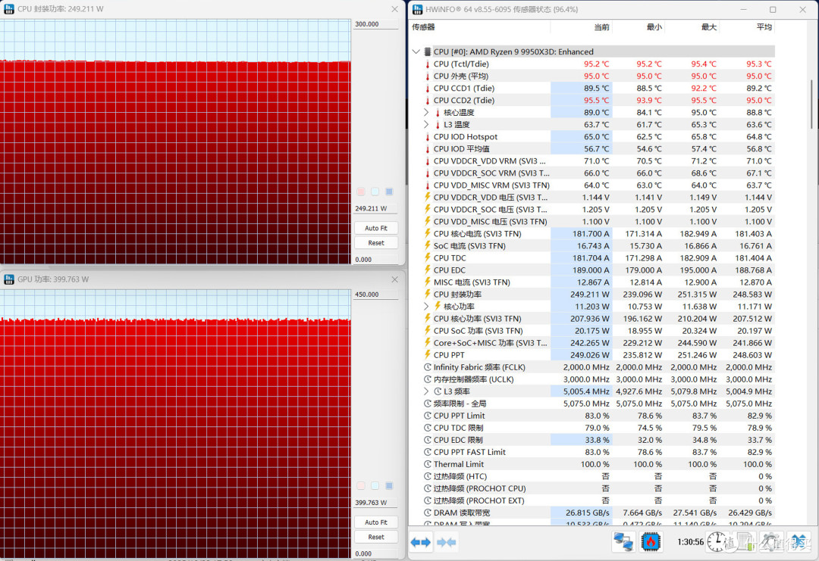The height and width of the screenshot is (561, 819).
Task: Click the flame chip icon in HWiNFO toolbar
Action: click(651, 542)
